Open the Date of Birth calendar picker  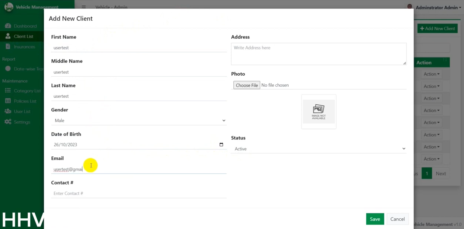click(x=221, y=145)
